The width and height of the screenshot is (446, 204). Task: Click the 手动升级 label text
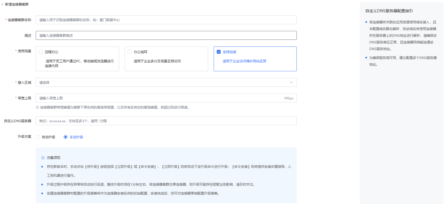coord(76,137)
